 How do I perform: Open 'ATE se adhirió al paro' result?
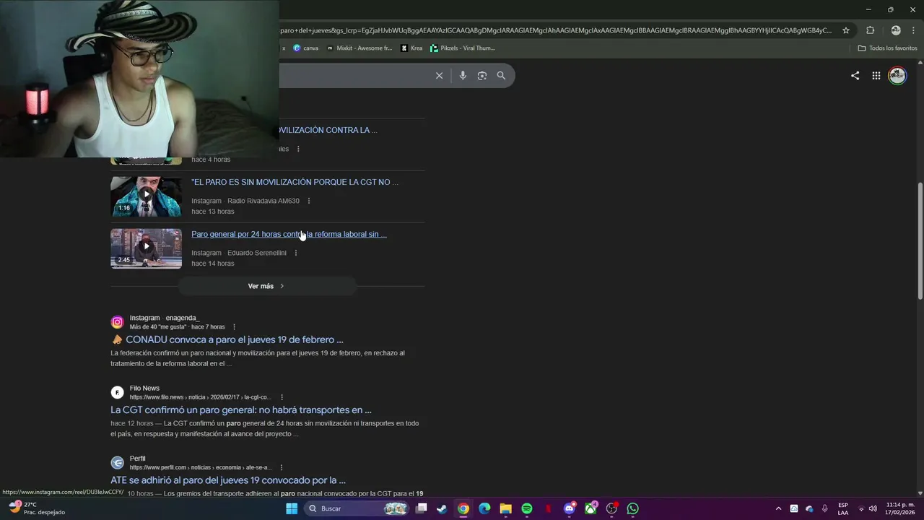coord(228,480)
